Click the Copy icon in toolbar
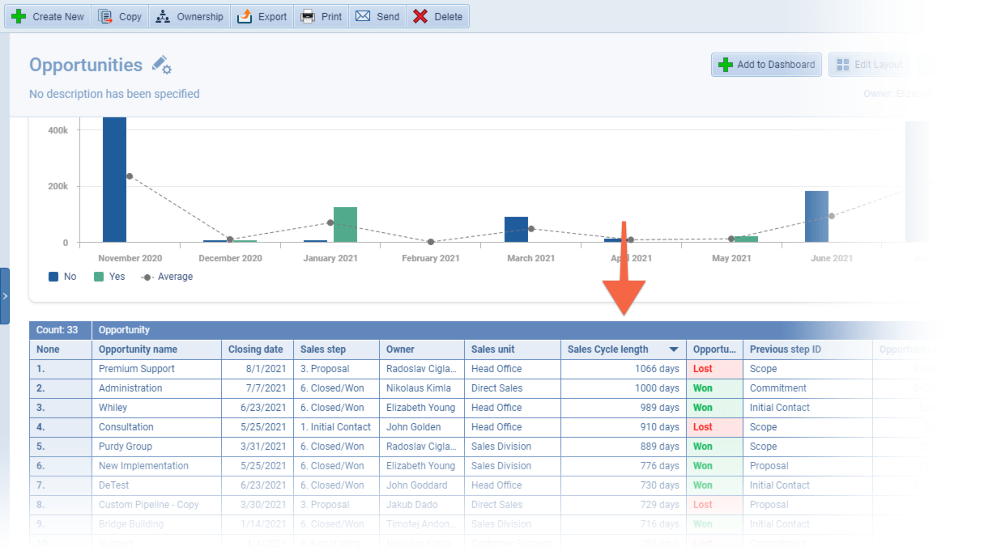The height and width of the screenshot is (559, 984). pos(105,16)
